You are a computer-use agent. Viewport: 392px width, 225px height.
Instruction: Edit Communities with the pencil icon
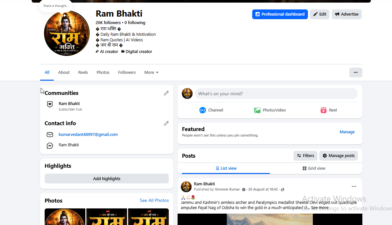166,93
